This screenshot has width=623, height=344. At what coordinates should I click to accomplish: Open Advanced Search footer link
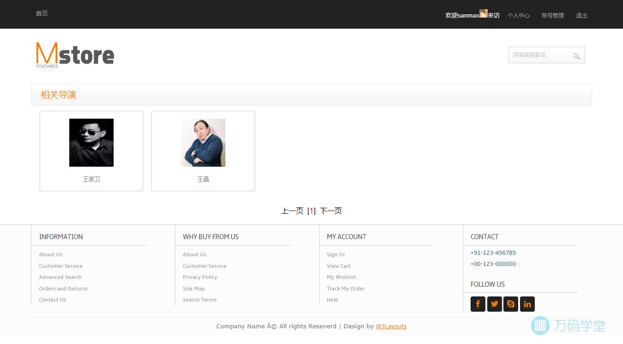click(60, 277)
